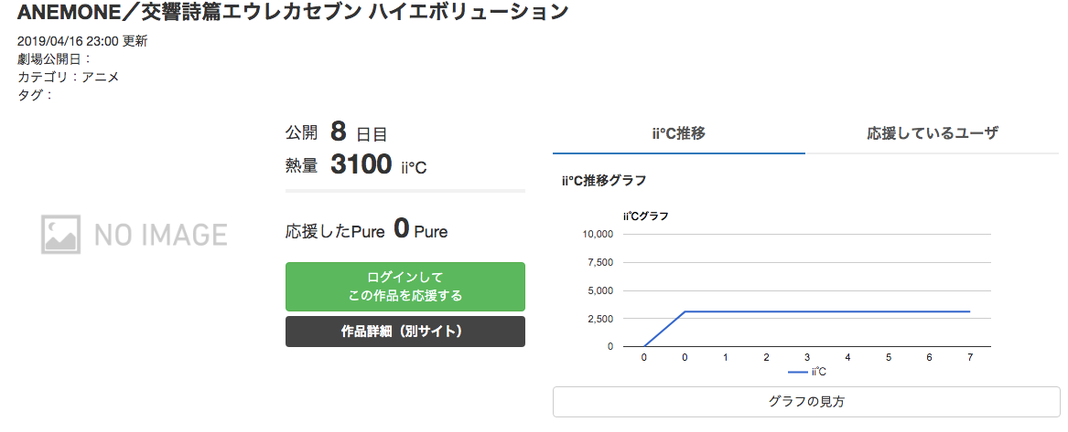Click the gray progress bar under 熱量
1068x432 pixels.
click(x=405, y=191)
